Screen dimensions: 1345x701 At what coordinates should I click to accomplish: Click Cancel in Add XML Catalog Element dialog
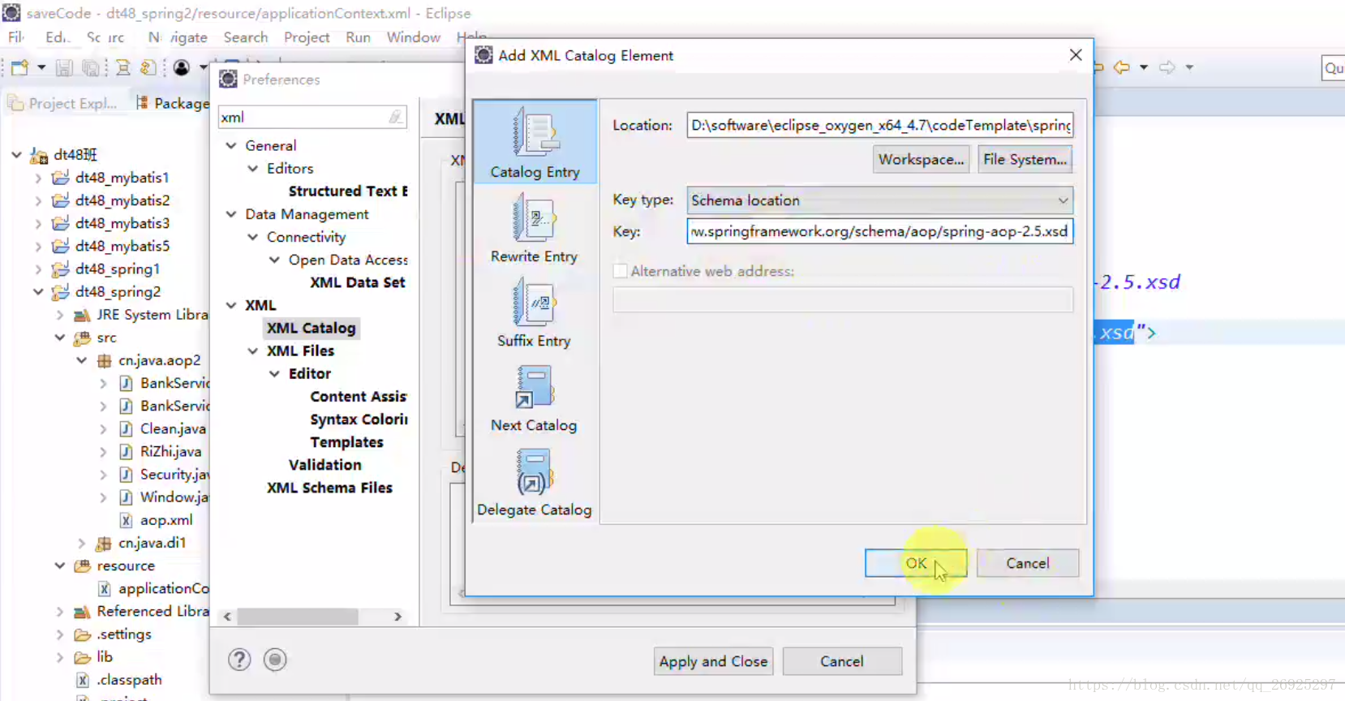point(1028,563)
